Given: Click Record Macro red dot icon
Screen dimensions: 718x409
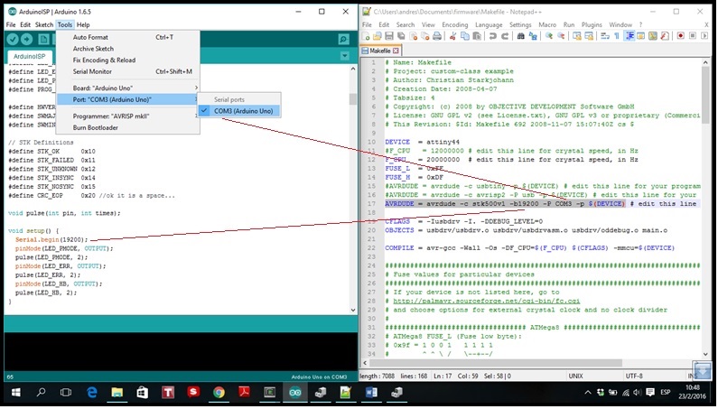Looking at the screenshot, I should 680,36.
